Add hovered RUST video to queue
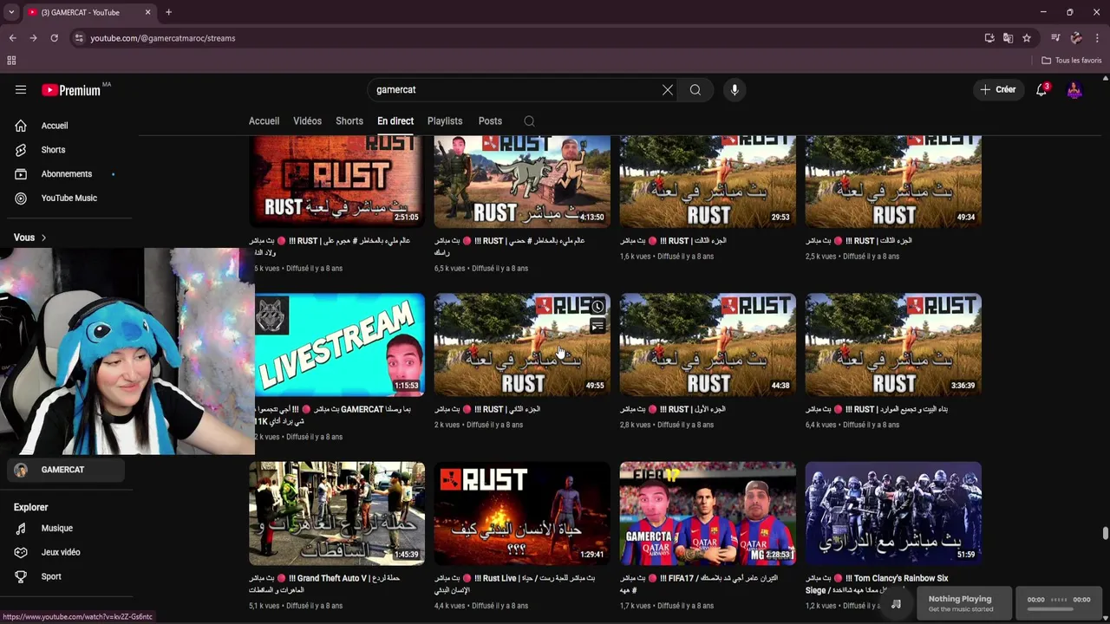The height and width of the screenshot is (624, 1110). point(597,326)
